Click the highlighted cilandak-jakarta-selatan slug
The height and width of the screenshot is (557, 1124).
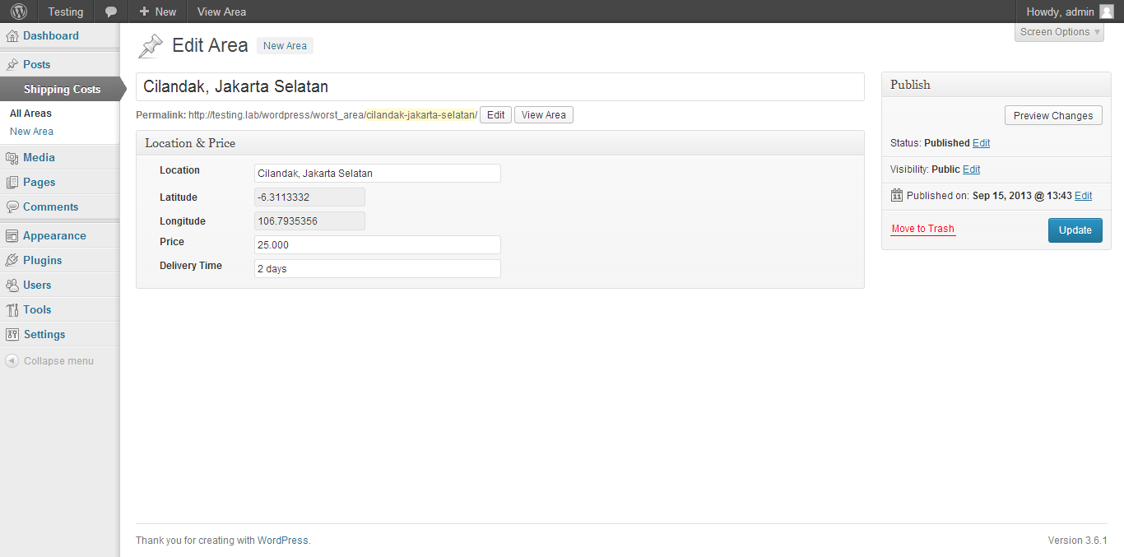tap(420, 115)
